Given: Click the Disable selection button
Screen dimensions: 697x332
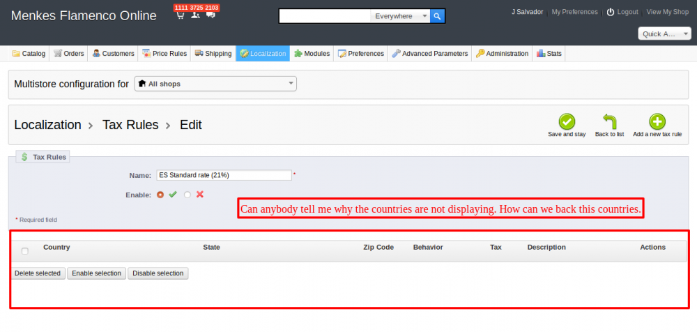Looking at the screenshot, I should (x=158, y=273).
